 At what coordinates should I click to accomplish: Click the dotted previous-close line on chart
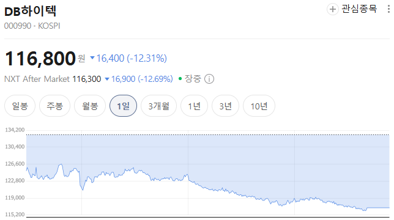pos(208,134)
